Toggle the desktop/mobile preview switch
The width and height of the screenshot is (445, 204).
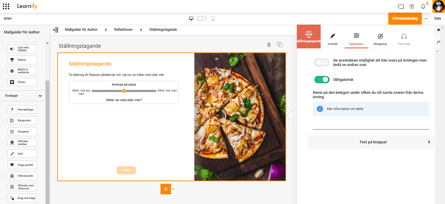(202, 18)
